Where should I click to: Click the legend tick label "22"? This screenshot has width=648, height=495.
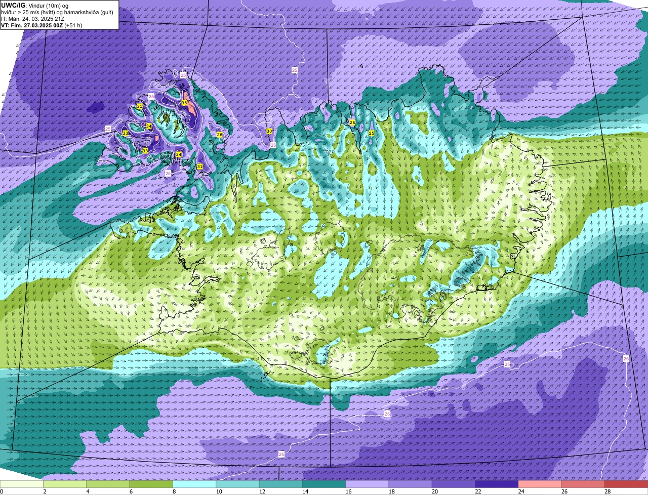477,491
